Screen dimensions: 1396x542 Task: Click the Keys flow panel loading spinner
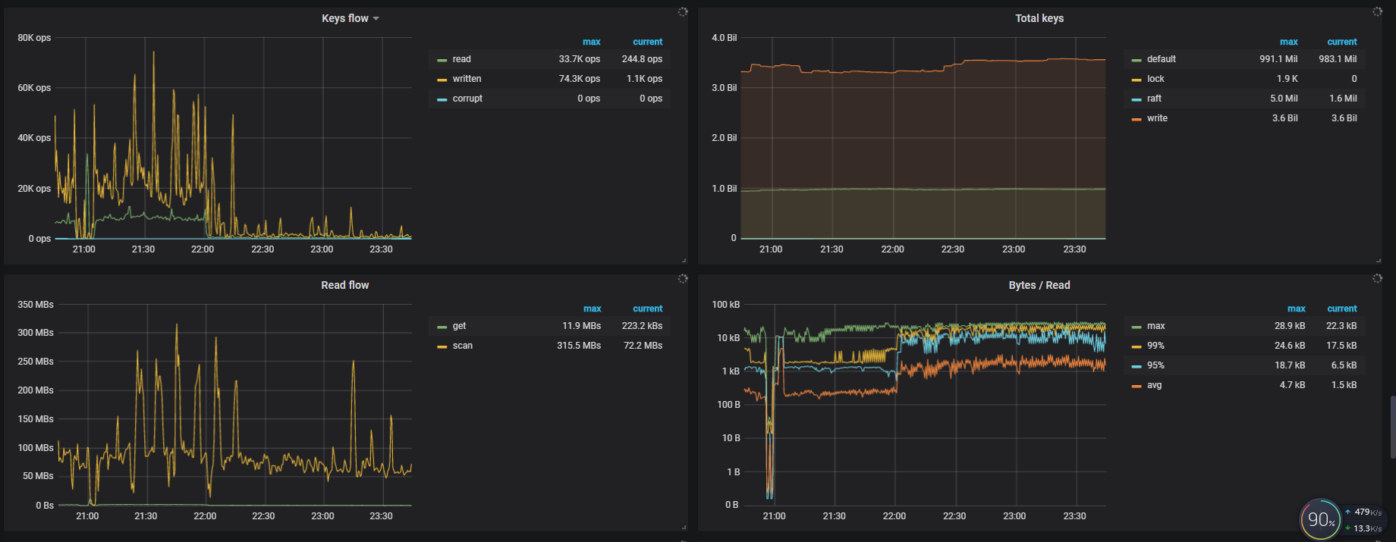[x=683, y=12]
